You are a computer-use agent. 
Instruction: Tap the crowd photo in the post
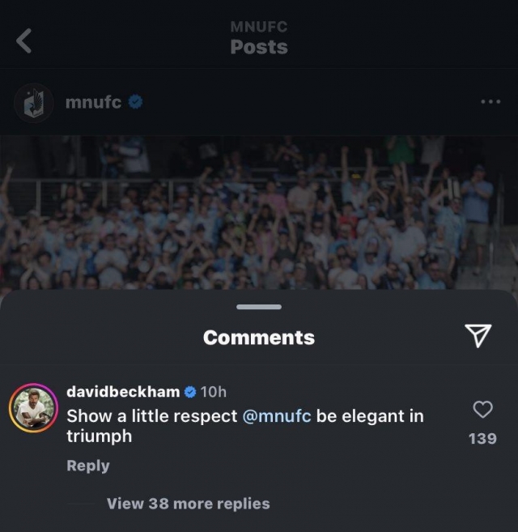point(259,213)
